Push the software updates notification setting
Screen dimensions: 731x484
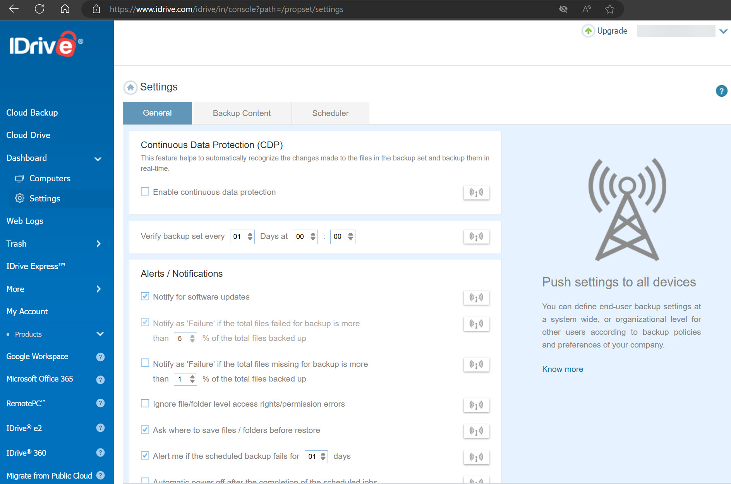click(476, 297)
